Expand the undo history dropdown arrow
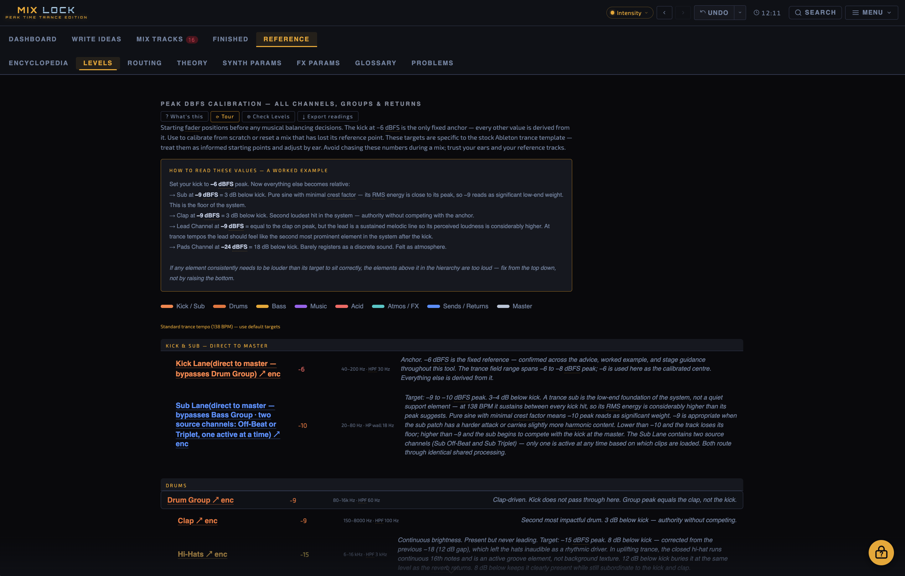This screenshot has height=576, width=905. tap(740, 13)
